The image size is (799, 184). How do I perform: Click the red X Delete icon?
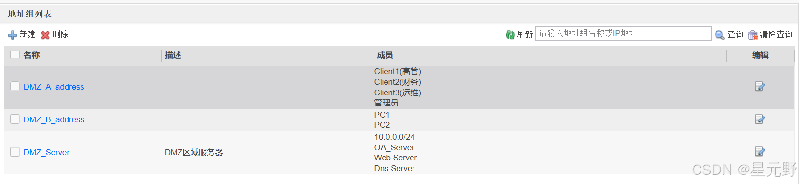tap(45, 35)
